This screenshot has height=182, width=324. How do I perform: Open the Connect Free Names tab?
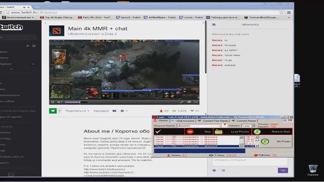(x=214, y=121)
